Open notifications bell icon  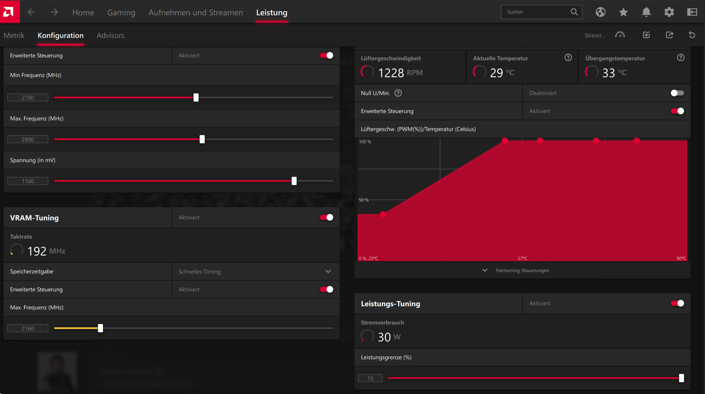pyautogui.click(x=646, y=12)
